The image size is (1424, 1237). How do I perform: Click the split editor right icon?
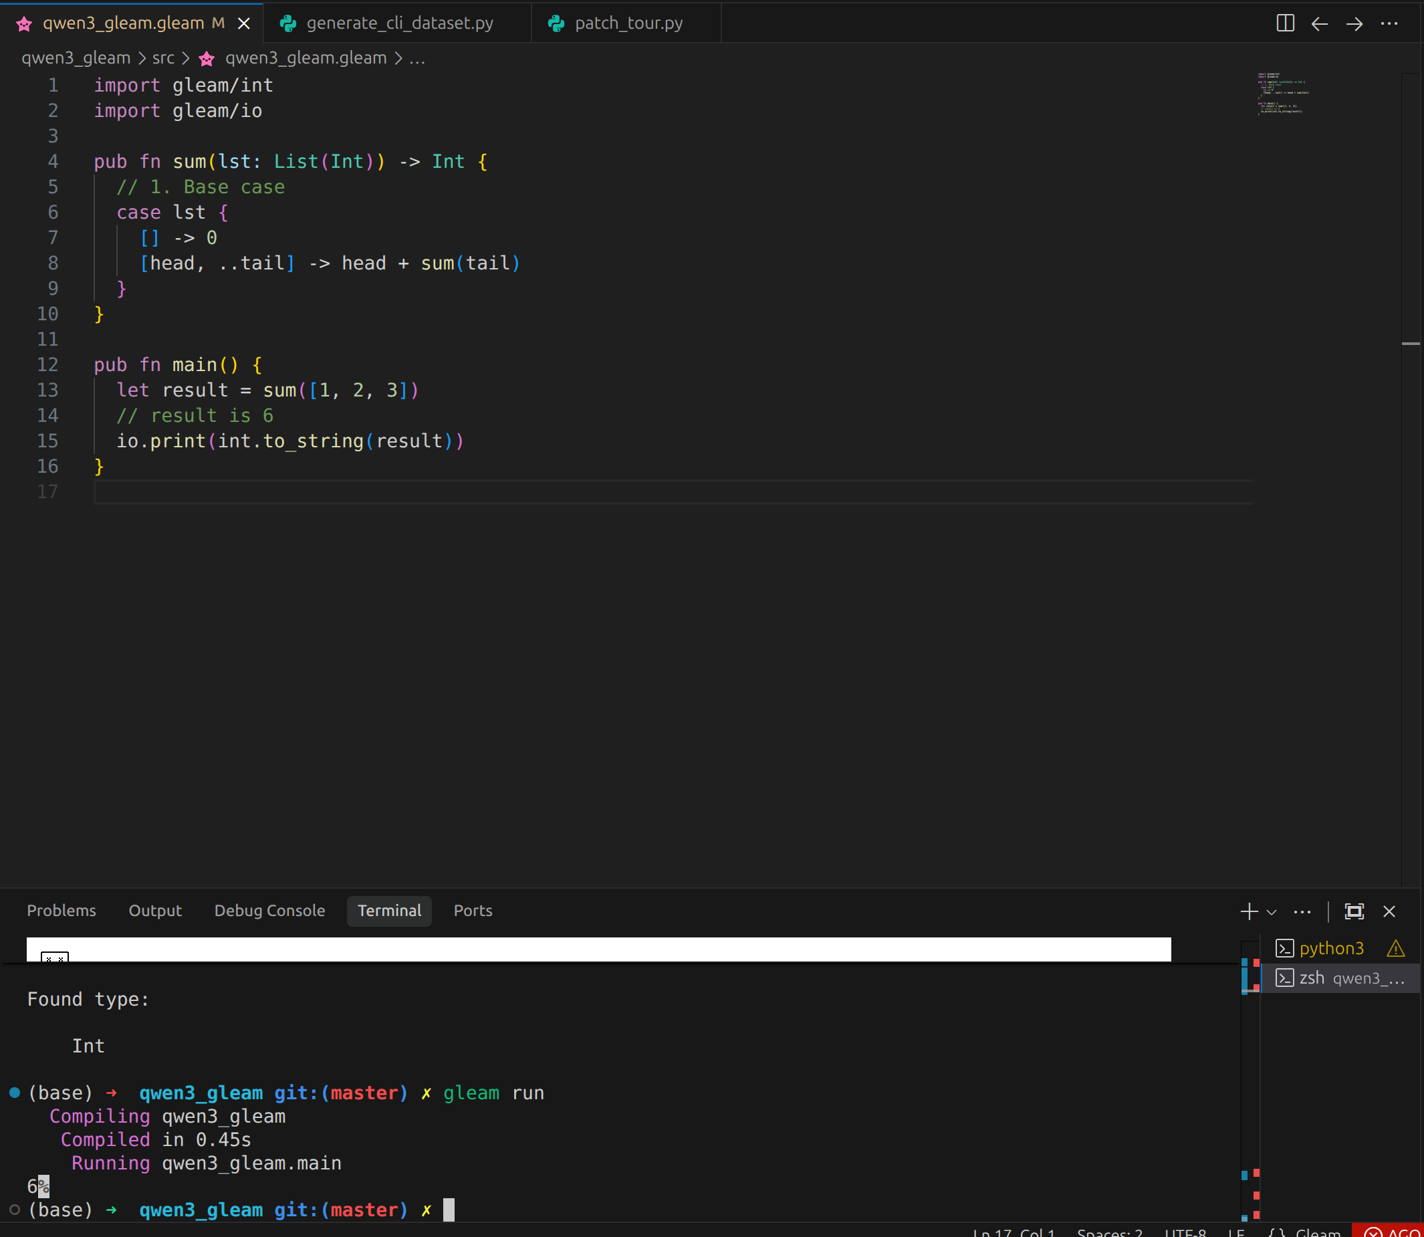pos(1284,23)
